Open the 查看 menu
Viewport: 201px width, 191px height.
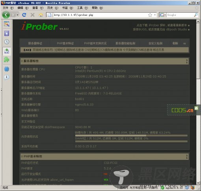point(38,8)
